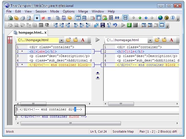This screenshot has width=186, height=139.
Task: Copy block right with center blue arrow
Action: coord(98,73)
